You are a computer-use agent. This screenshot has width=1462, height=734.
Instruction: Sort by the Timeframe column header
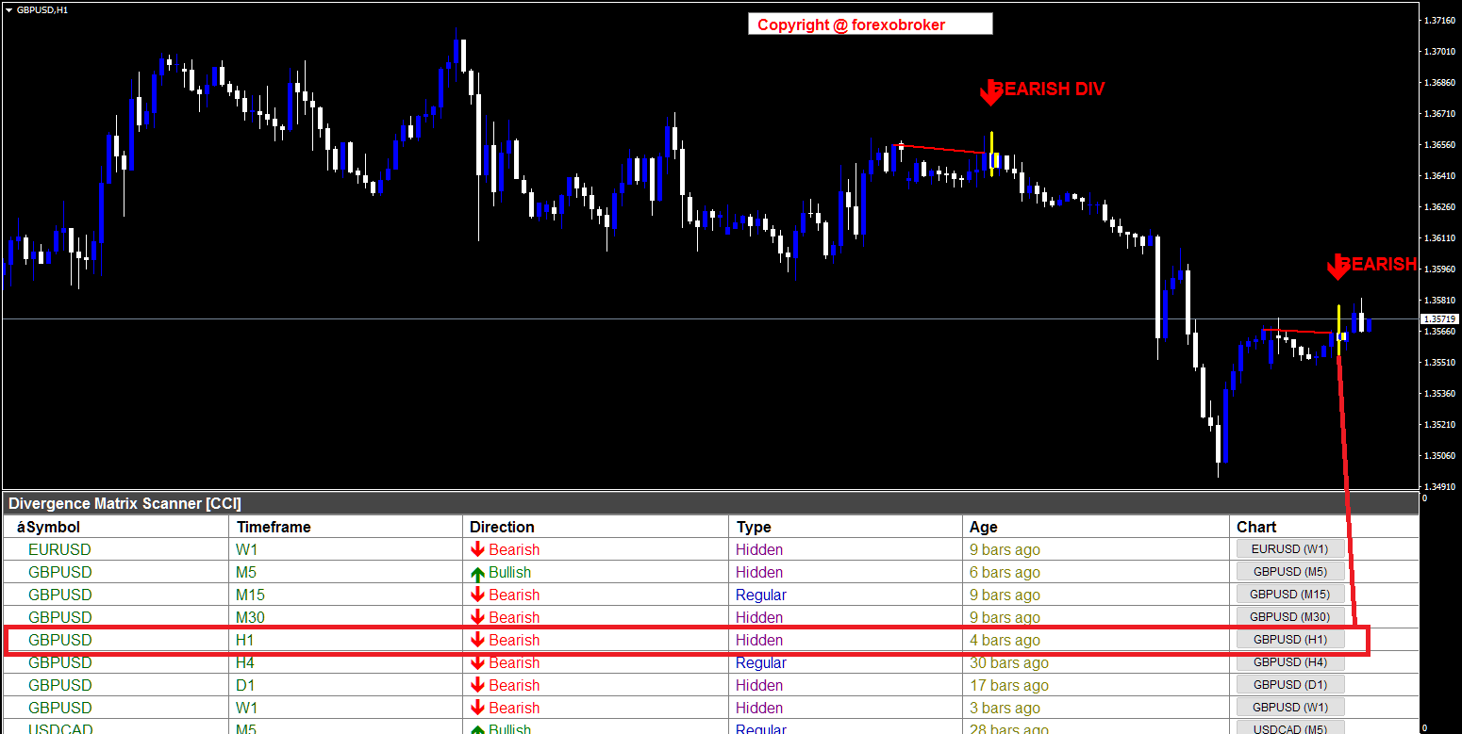(346, 527)
